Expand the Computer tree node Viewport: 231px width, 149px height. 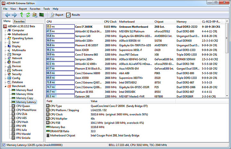(x=5, y=31)
